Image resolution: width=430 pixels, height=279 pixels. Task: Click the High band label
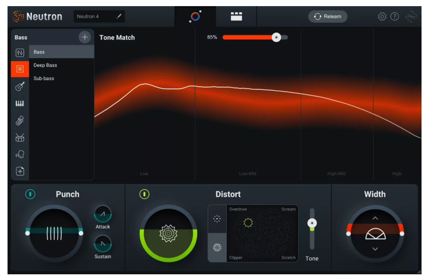(397, 174)
